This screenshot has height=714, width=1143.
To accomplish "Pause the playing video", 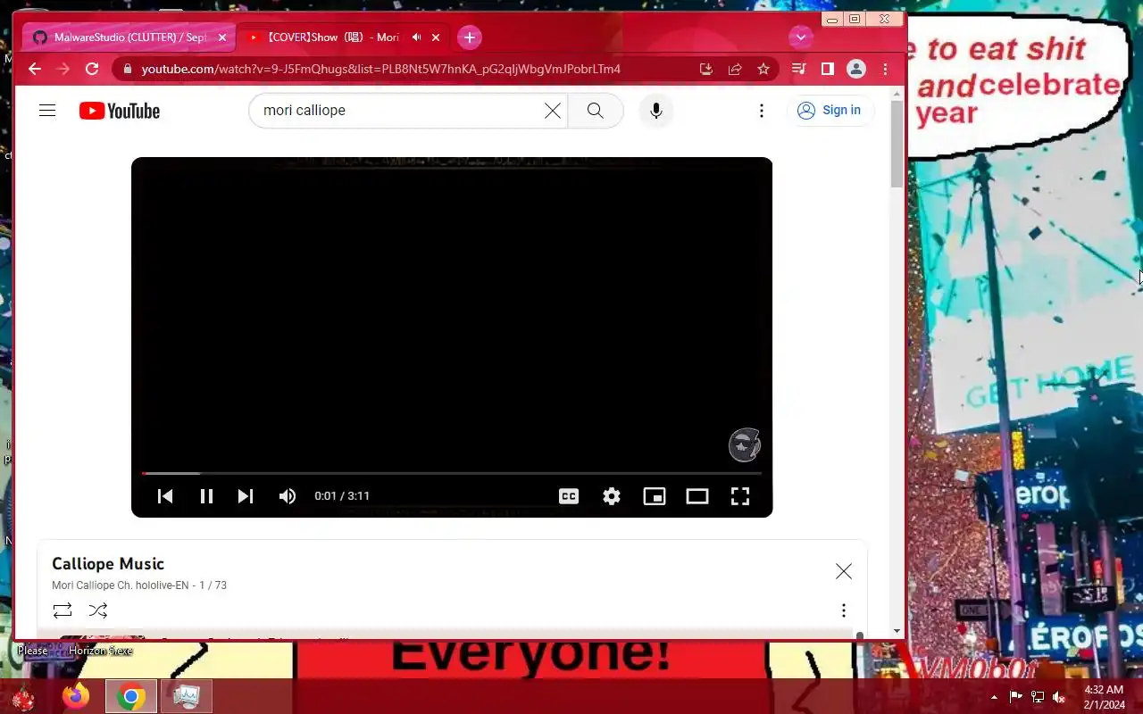I will click(x=206, y=496).
